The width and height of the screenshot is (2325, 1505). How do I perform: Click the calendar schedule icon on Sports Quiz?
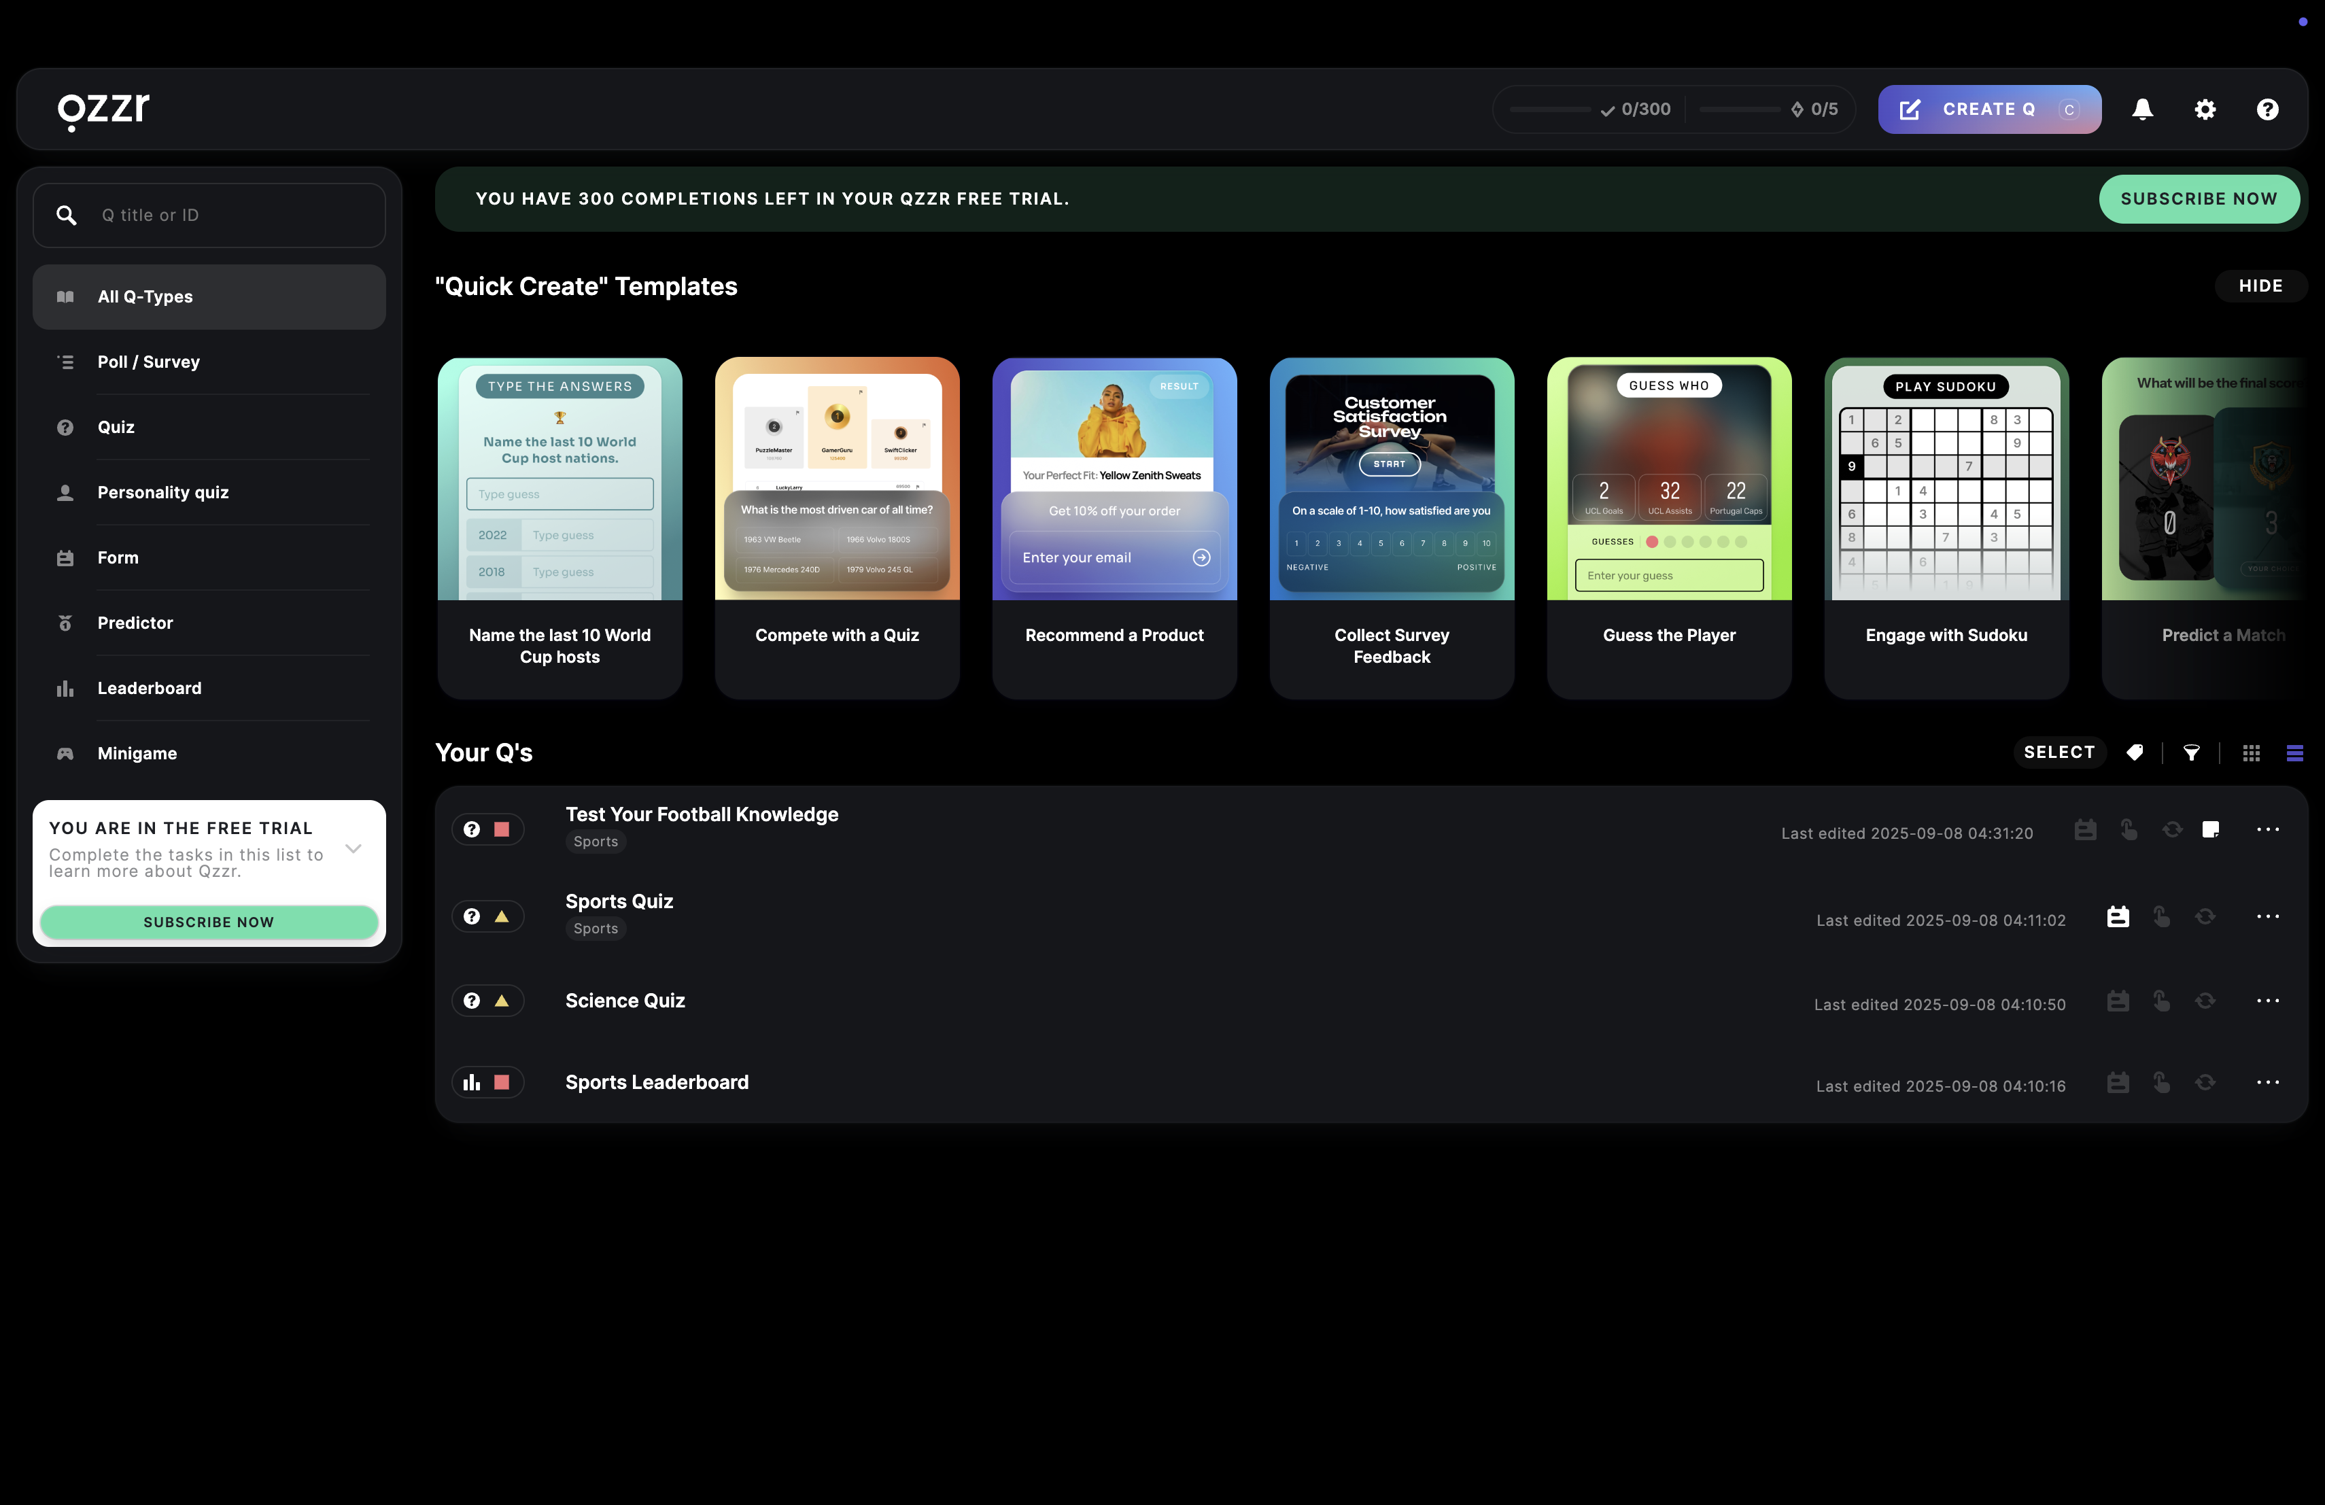[x=2118, y=916]
